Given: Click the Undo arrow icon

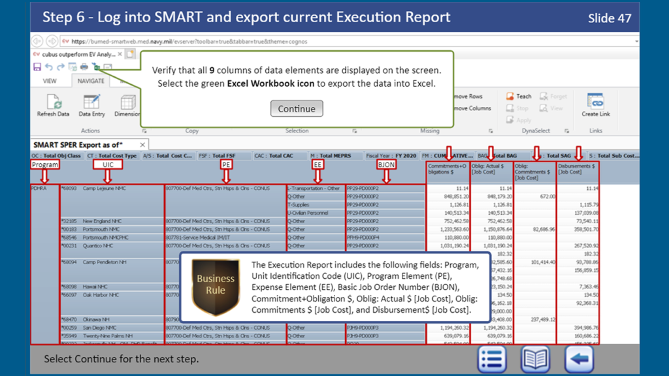Looking at the screenshot, I should click(x=49, y=67).
